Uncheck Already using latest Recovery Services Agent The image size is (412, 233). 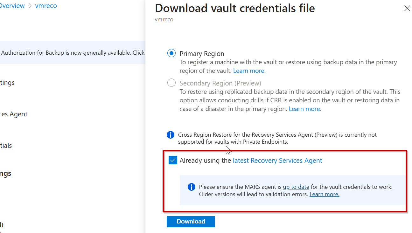(x=173, y=160)
